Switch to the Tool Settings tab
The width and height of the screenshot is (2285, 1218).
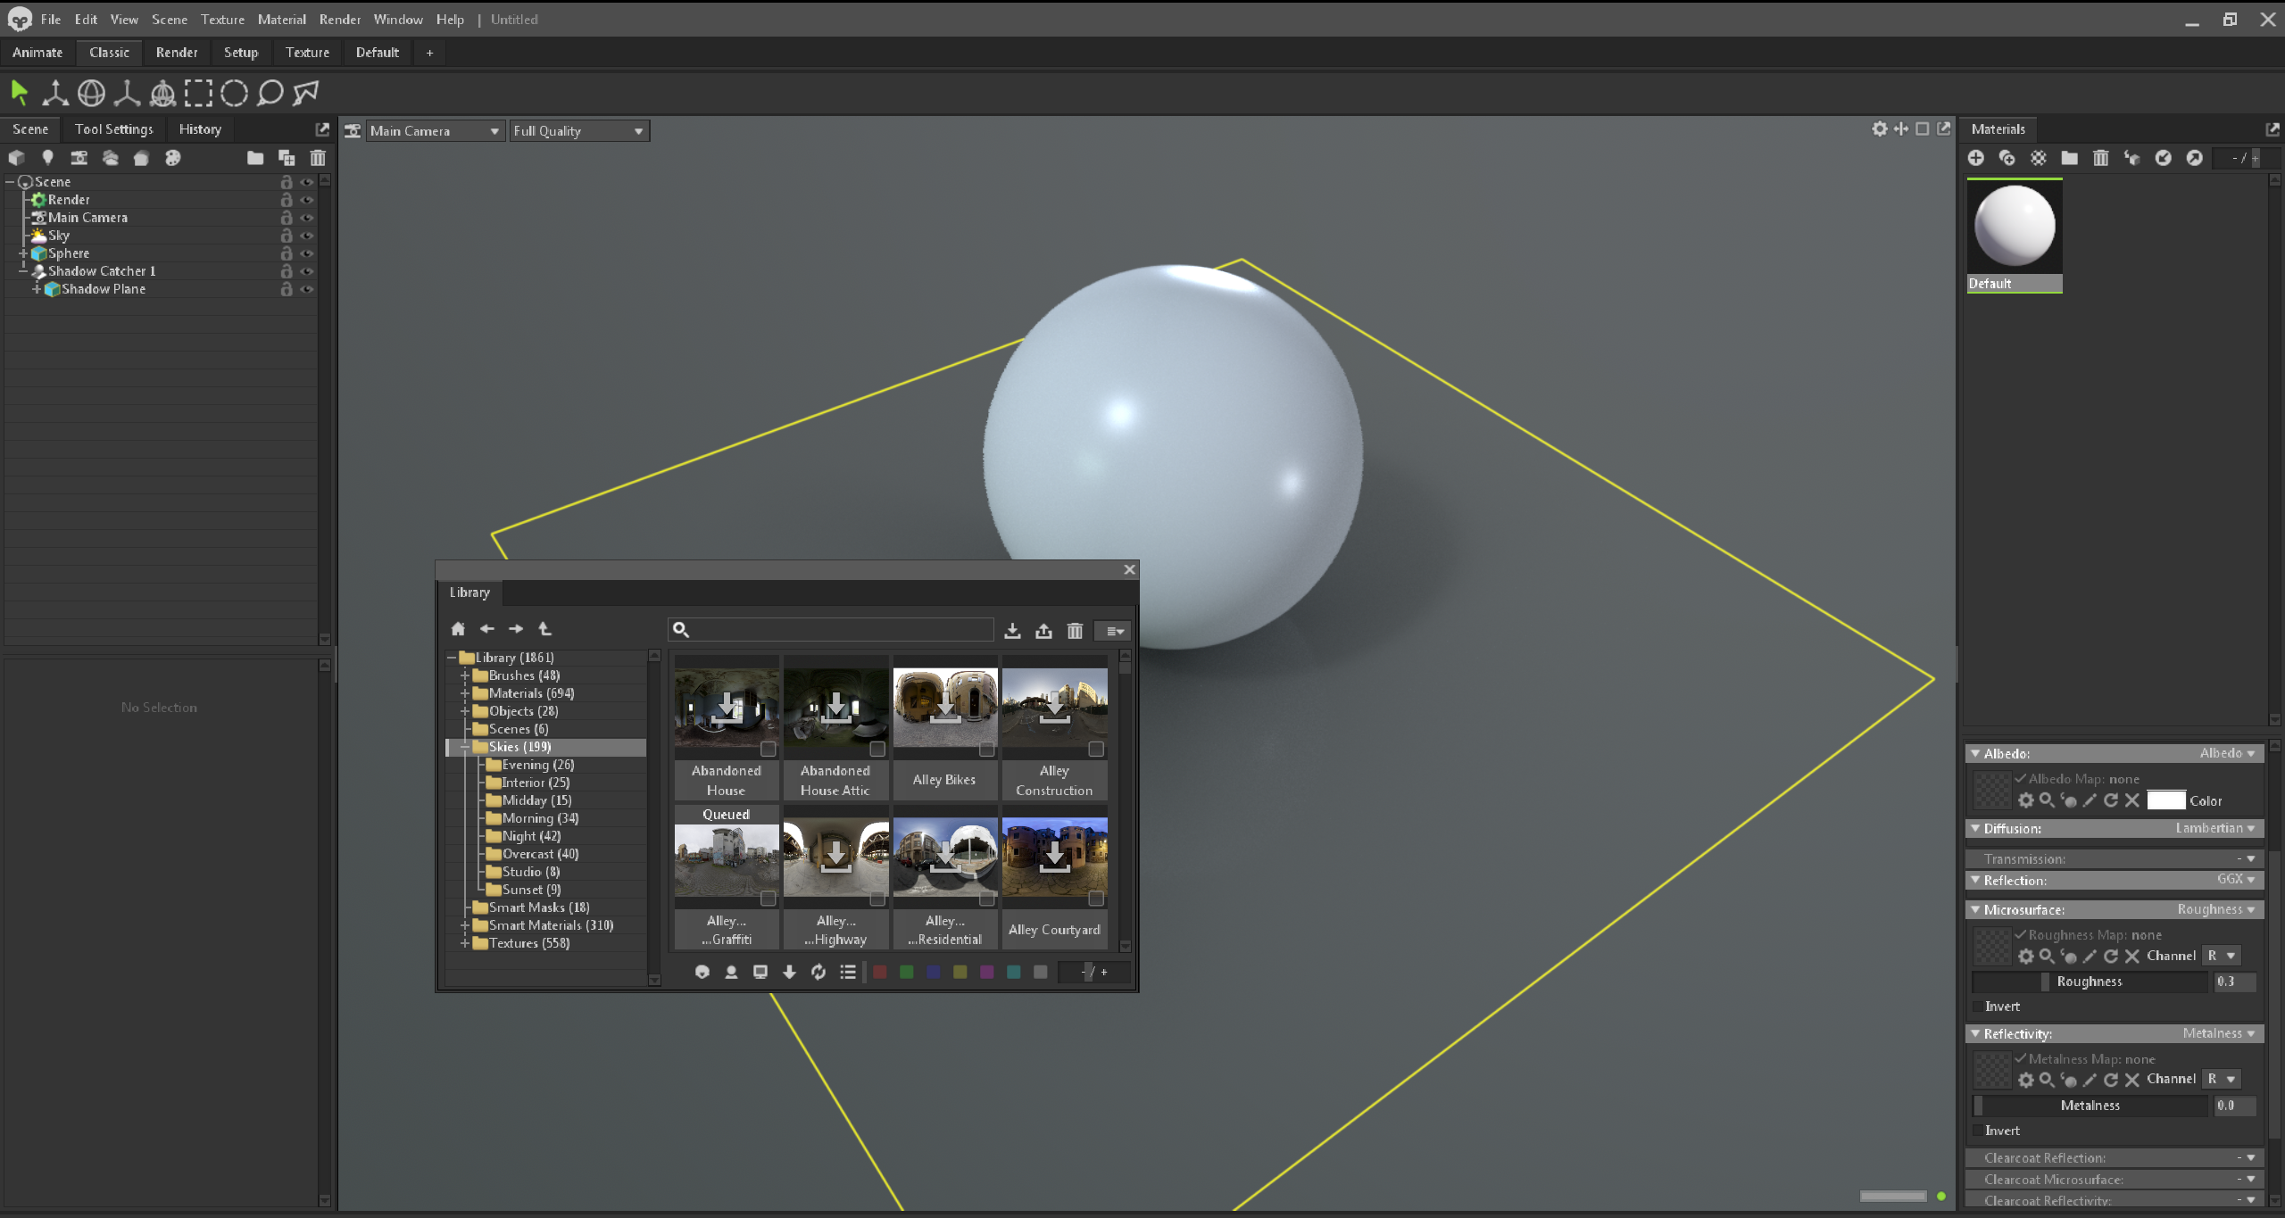tap(113, 129)
